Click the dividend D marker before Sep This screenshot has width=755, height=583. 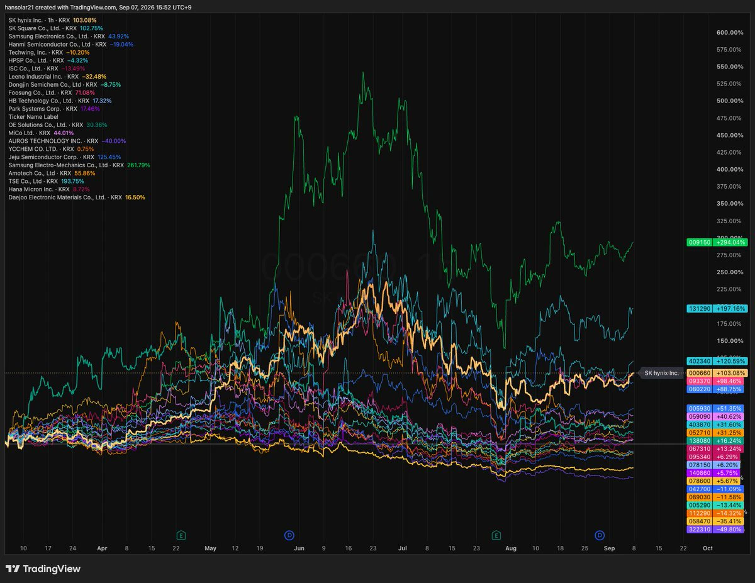point(600,535)
